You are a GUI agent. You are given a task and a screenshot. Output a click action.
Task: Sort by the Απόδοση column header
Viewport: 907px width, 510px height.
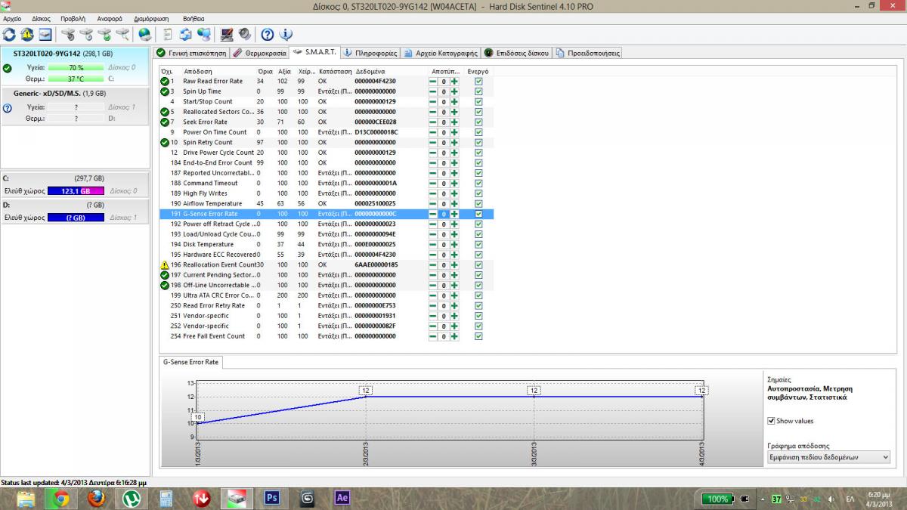pos(197,71)
